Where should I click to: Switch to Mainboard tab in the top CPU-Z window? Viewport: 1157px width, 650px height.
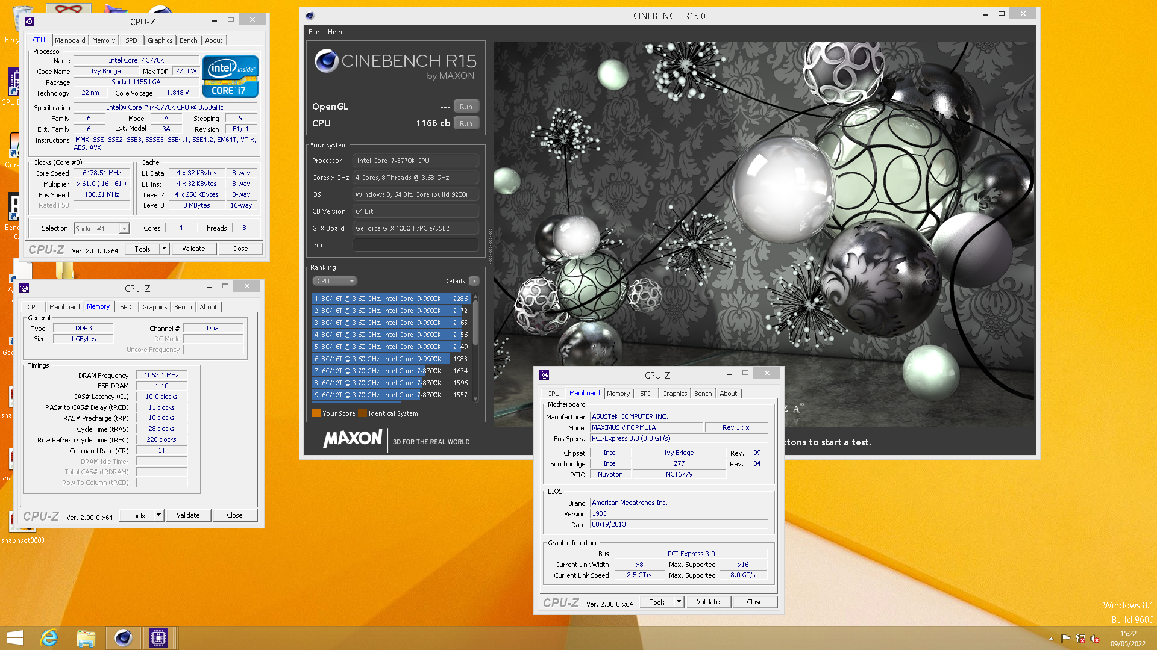[x=70, y=40]
